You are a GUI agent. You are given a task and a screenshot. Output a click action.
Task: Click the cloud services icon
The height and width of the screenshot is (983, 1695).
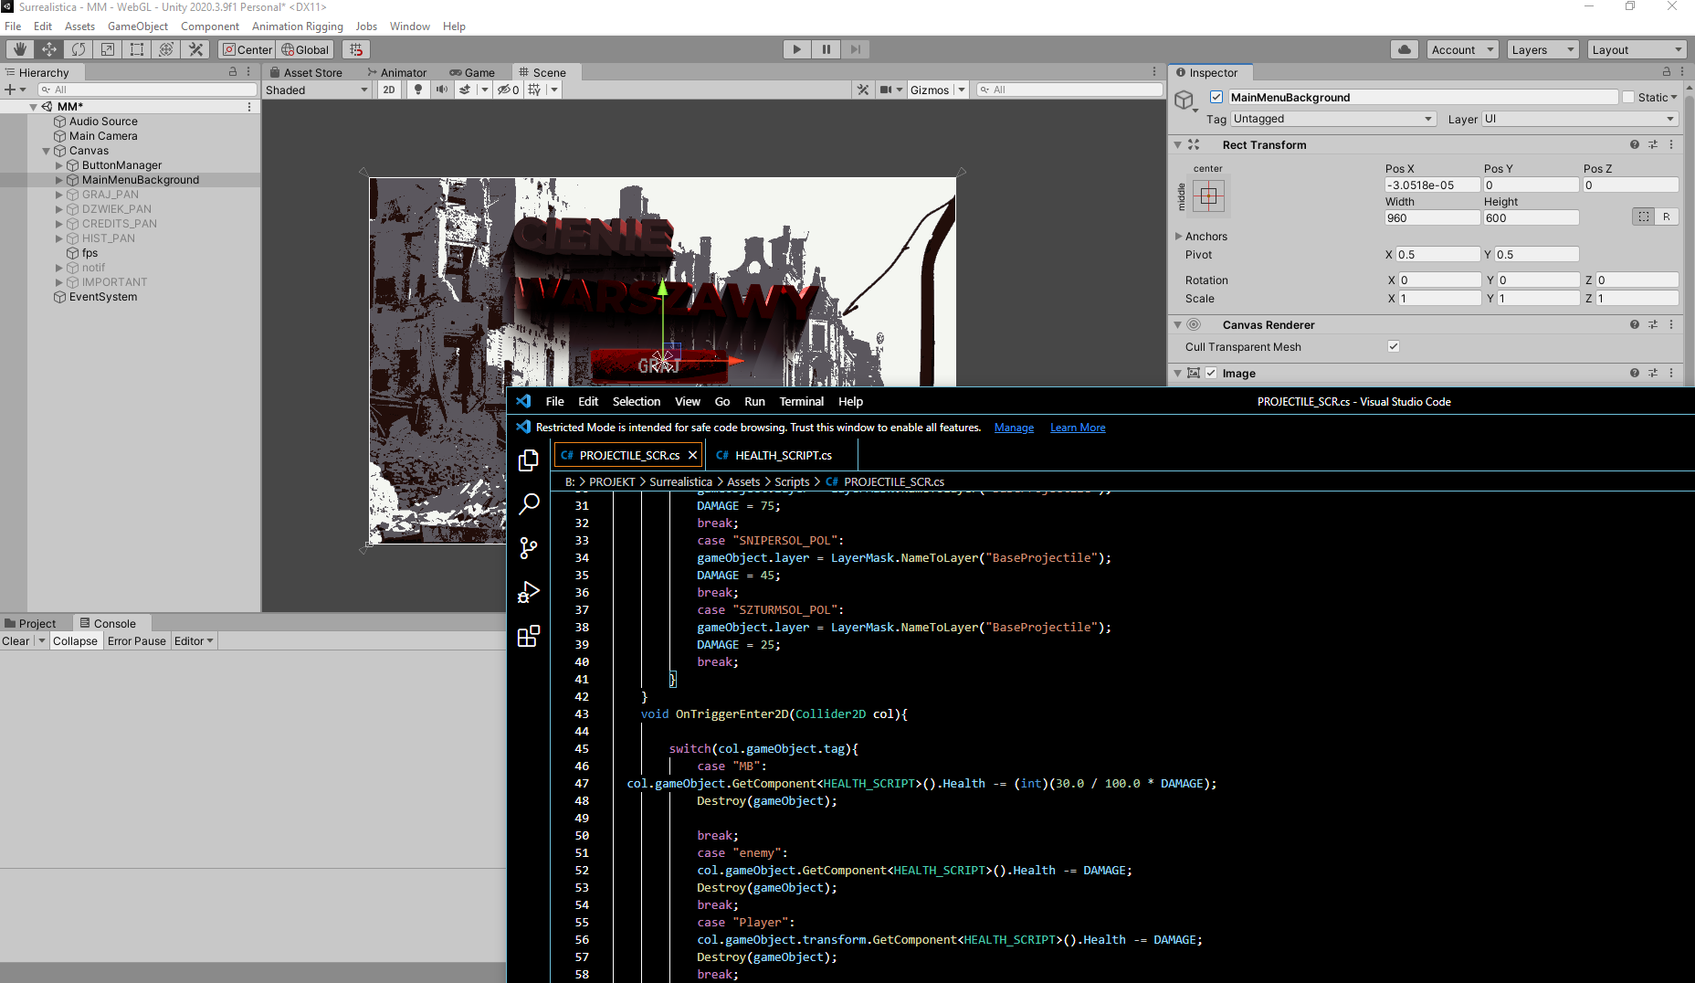pos(1405,49)
